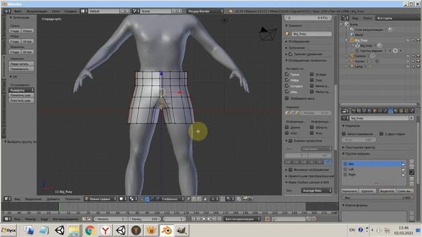Open the Particles properties tab icon
Image resolution: width=422 pixels, height=237 pixels.
[x=407, y=111]
